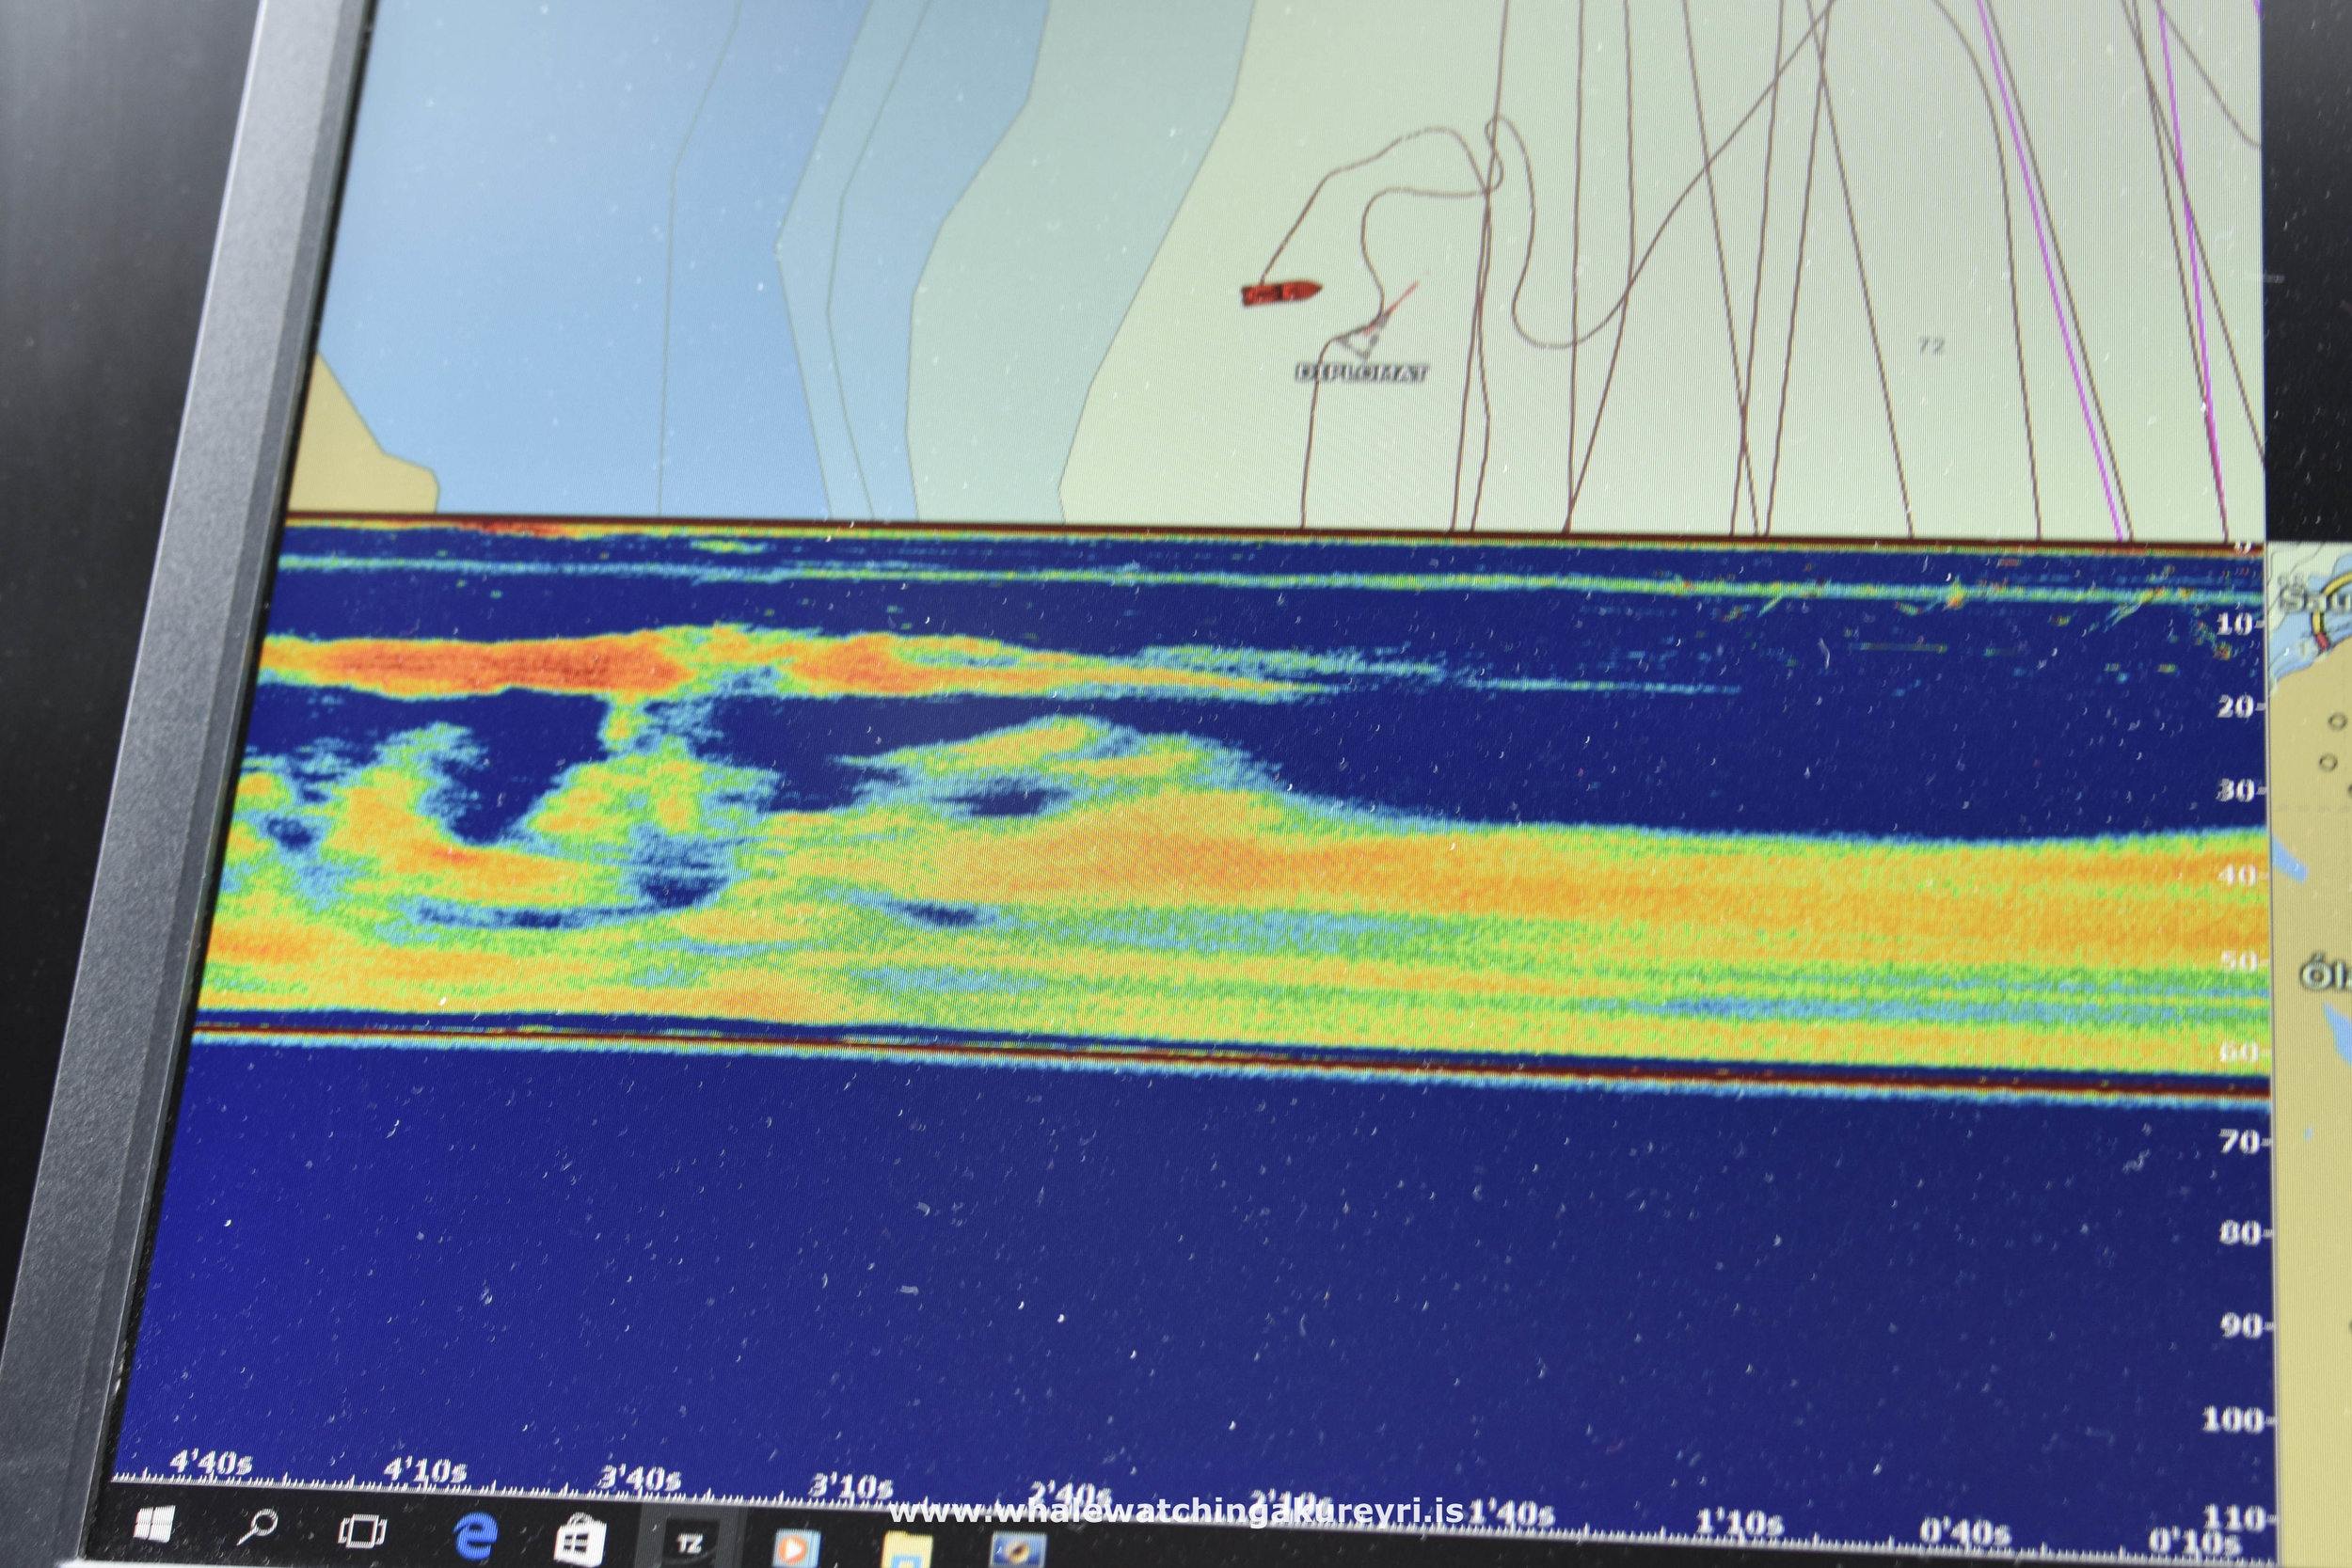Click the 4'40s mark on time scale
This screenshot has width=2352, height=1568.
coord(211,1462)
